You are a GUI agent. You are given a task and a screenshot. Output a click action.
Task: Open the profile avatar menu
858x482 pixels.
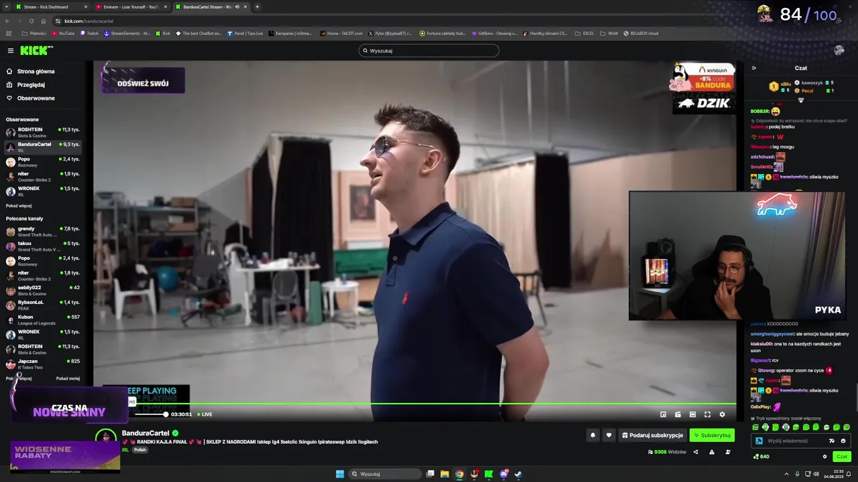coord(839,50)
